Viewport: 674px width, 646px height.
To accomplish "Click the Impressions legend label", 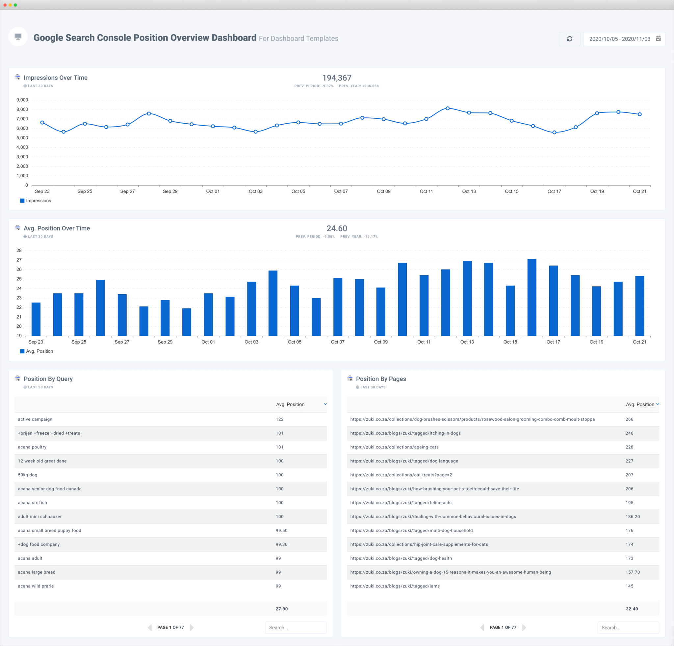I will point(39,201).
